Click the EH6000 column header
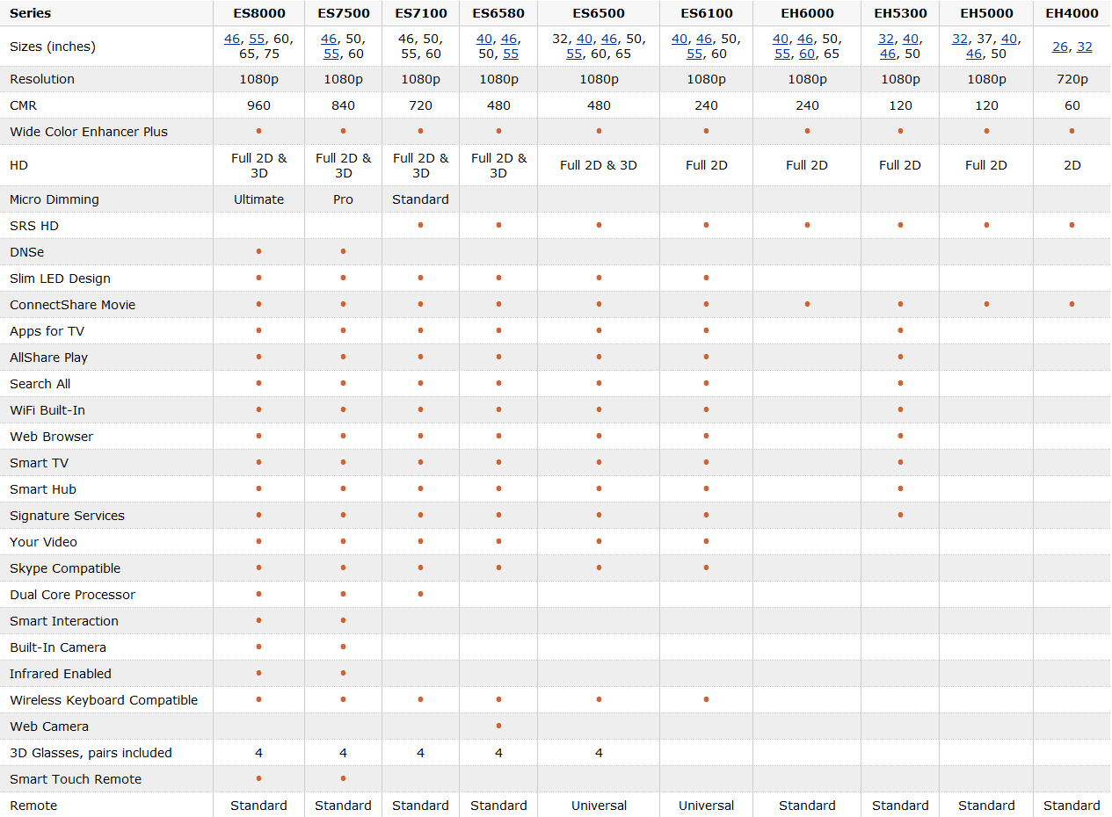Screen dimensions: 1112x817 click(807, 13)
